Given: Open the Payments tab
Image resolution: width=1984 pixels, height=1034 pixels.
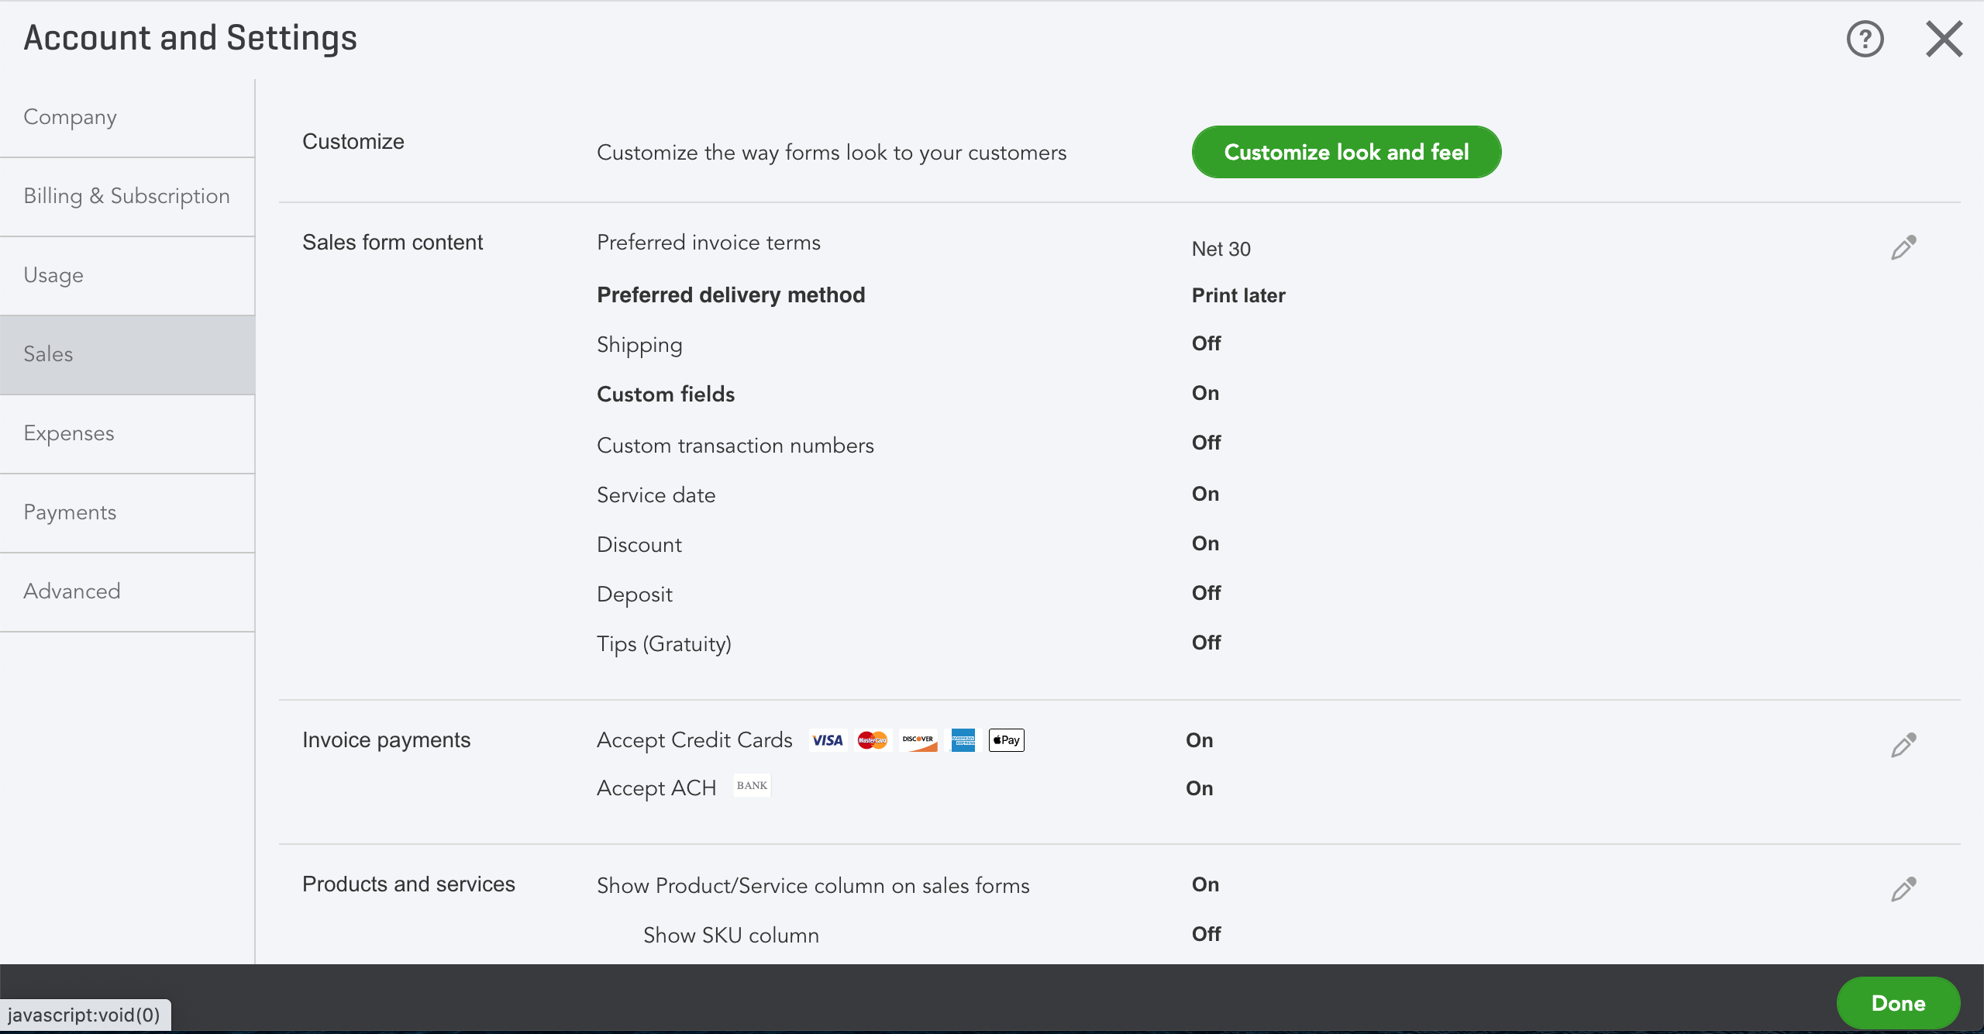Looking at the screenshot, I should [127, 512].
